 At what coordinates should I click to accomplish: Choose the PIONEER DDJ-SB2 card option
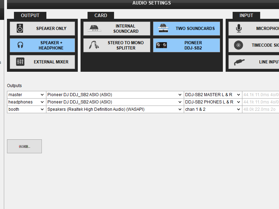187,45
